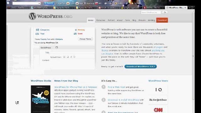Click the WordPress dashboard screenshot image
The width and height of the screenshot is (201, 113).
click(63, 48)
